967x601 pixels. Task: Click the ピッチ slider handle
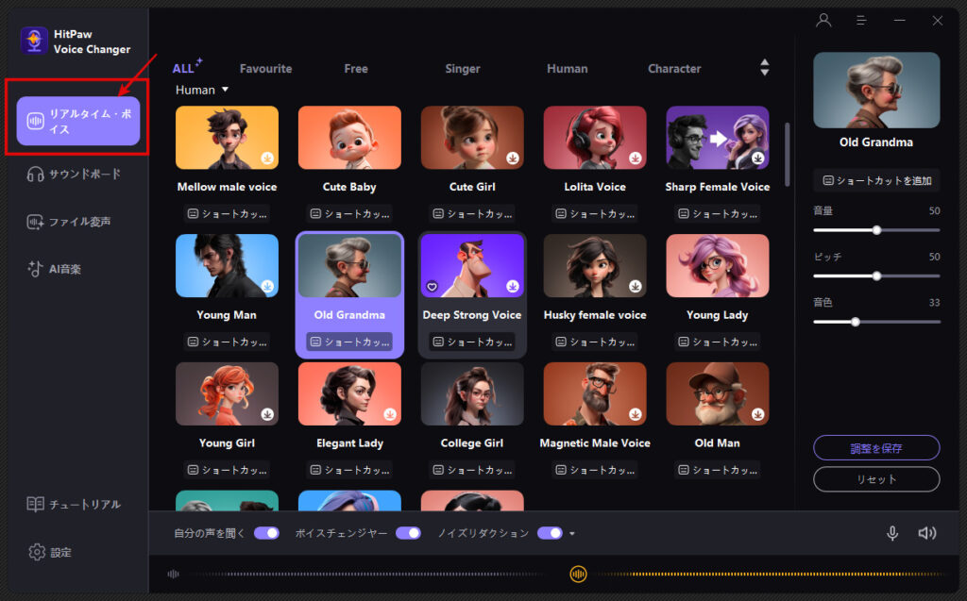(876, 275)
